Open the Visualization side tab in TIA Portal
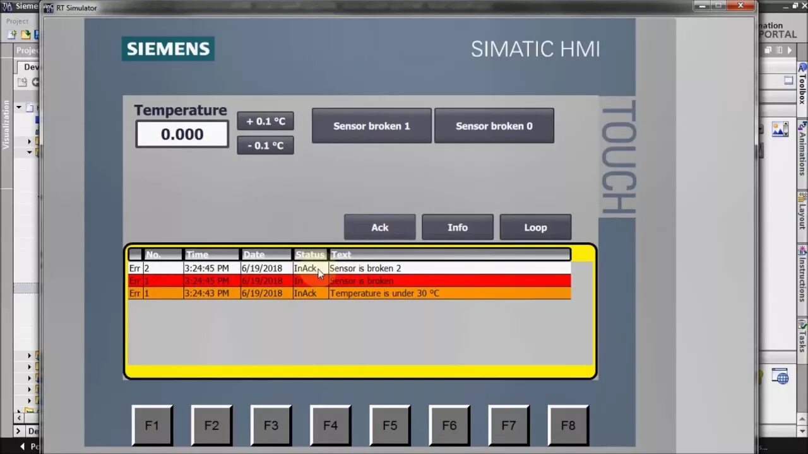Screen dimensions: 808x454 point(6,125)
